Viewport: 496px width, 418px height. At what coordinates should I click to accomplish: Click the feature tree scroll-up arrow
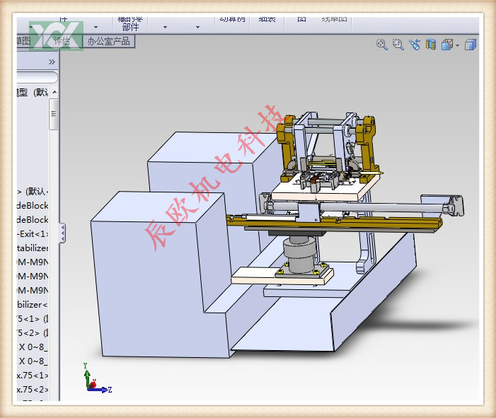pos(54,92)
